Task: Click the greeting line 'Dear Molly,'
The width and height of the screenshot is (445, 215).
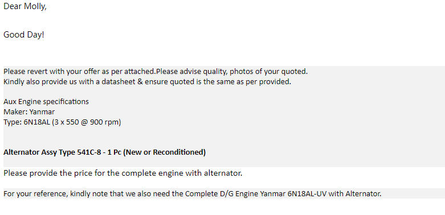Action: tap(25, 6)
